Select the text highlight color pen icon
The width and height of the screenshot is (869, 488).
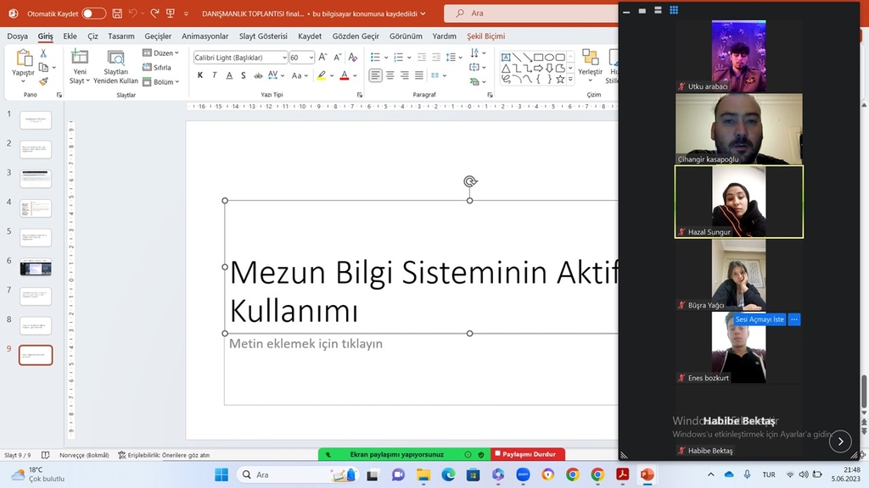click(x=321, y=75)
